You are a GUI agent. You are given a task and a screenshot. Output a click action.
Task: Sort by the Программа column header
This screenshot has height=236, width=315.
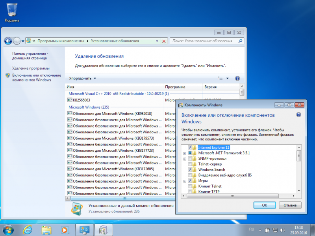tap(183, 87)
